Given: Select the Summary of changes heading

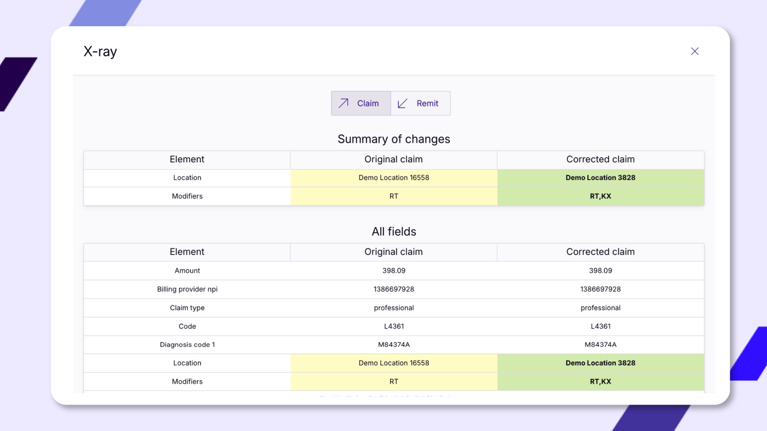Looking at the screenshot, I should 394,139.
